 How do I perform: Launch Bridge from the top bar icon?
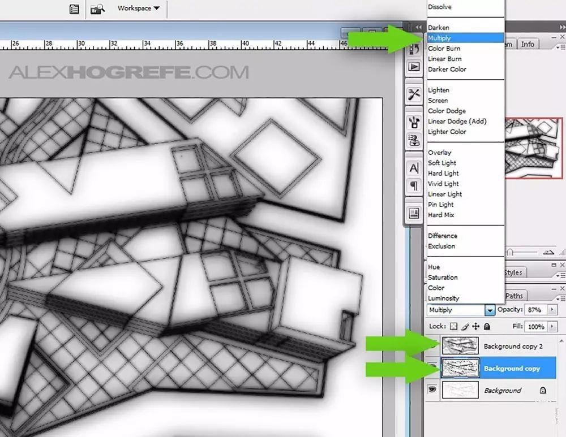97,8
